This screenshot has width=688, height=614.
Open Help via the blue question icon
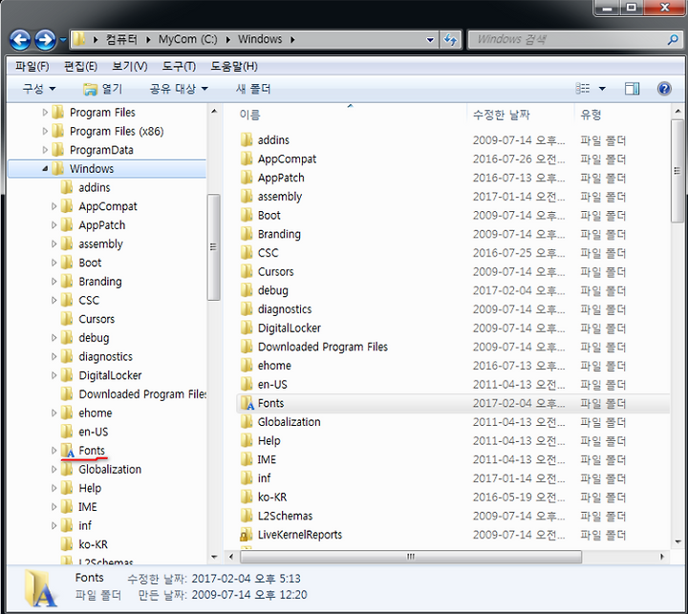click(664, 89)
